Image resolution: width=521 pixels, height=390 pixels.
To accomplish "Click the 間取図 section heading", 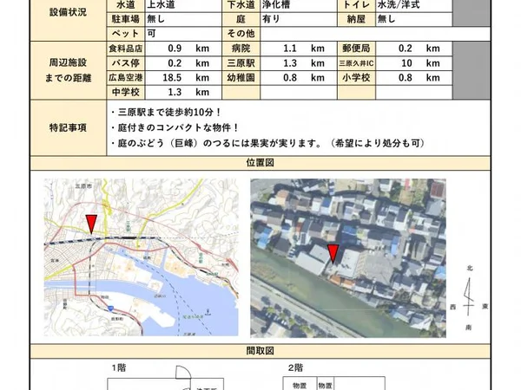I will pos(260,351).
